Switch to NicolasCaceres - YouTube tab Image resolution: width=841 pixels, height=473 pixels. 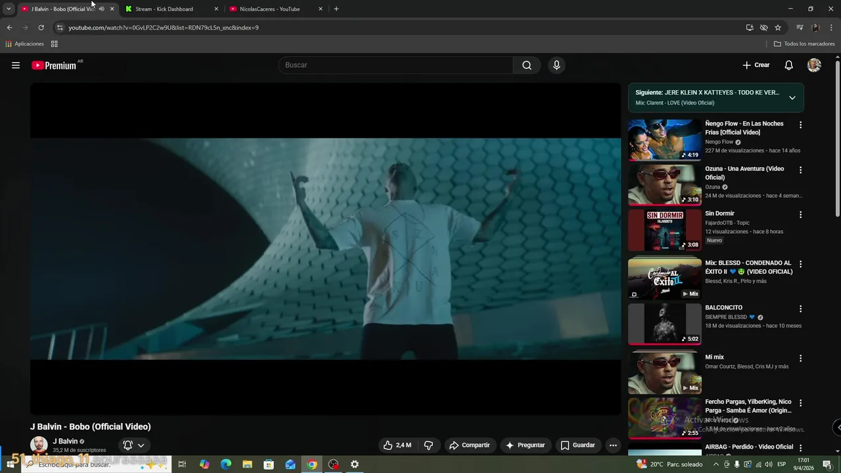[276, 9]
